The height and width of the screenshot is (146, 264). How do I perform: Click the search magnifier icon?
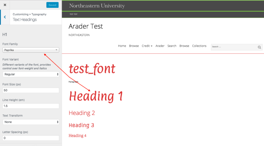tap(259, 47)
